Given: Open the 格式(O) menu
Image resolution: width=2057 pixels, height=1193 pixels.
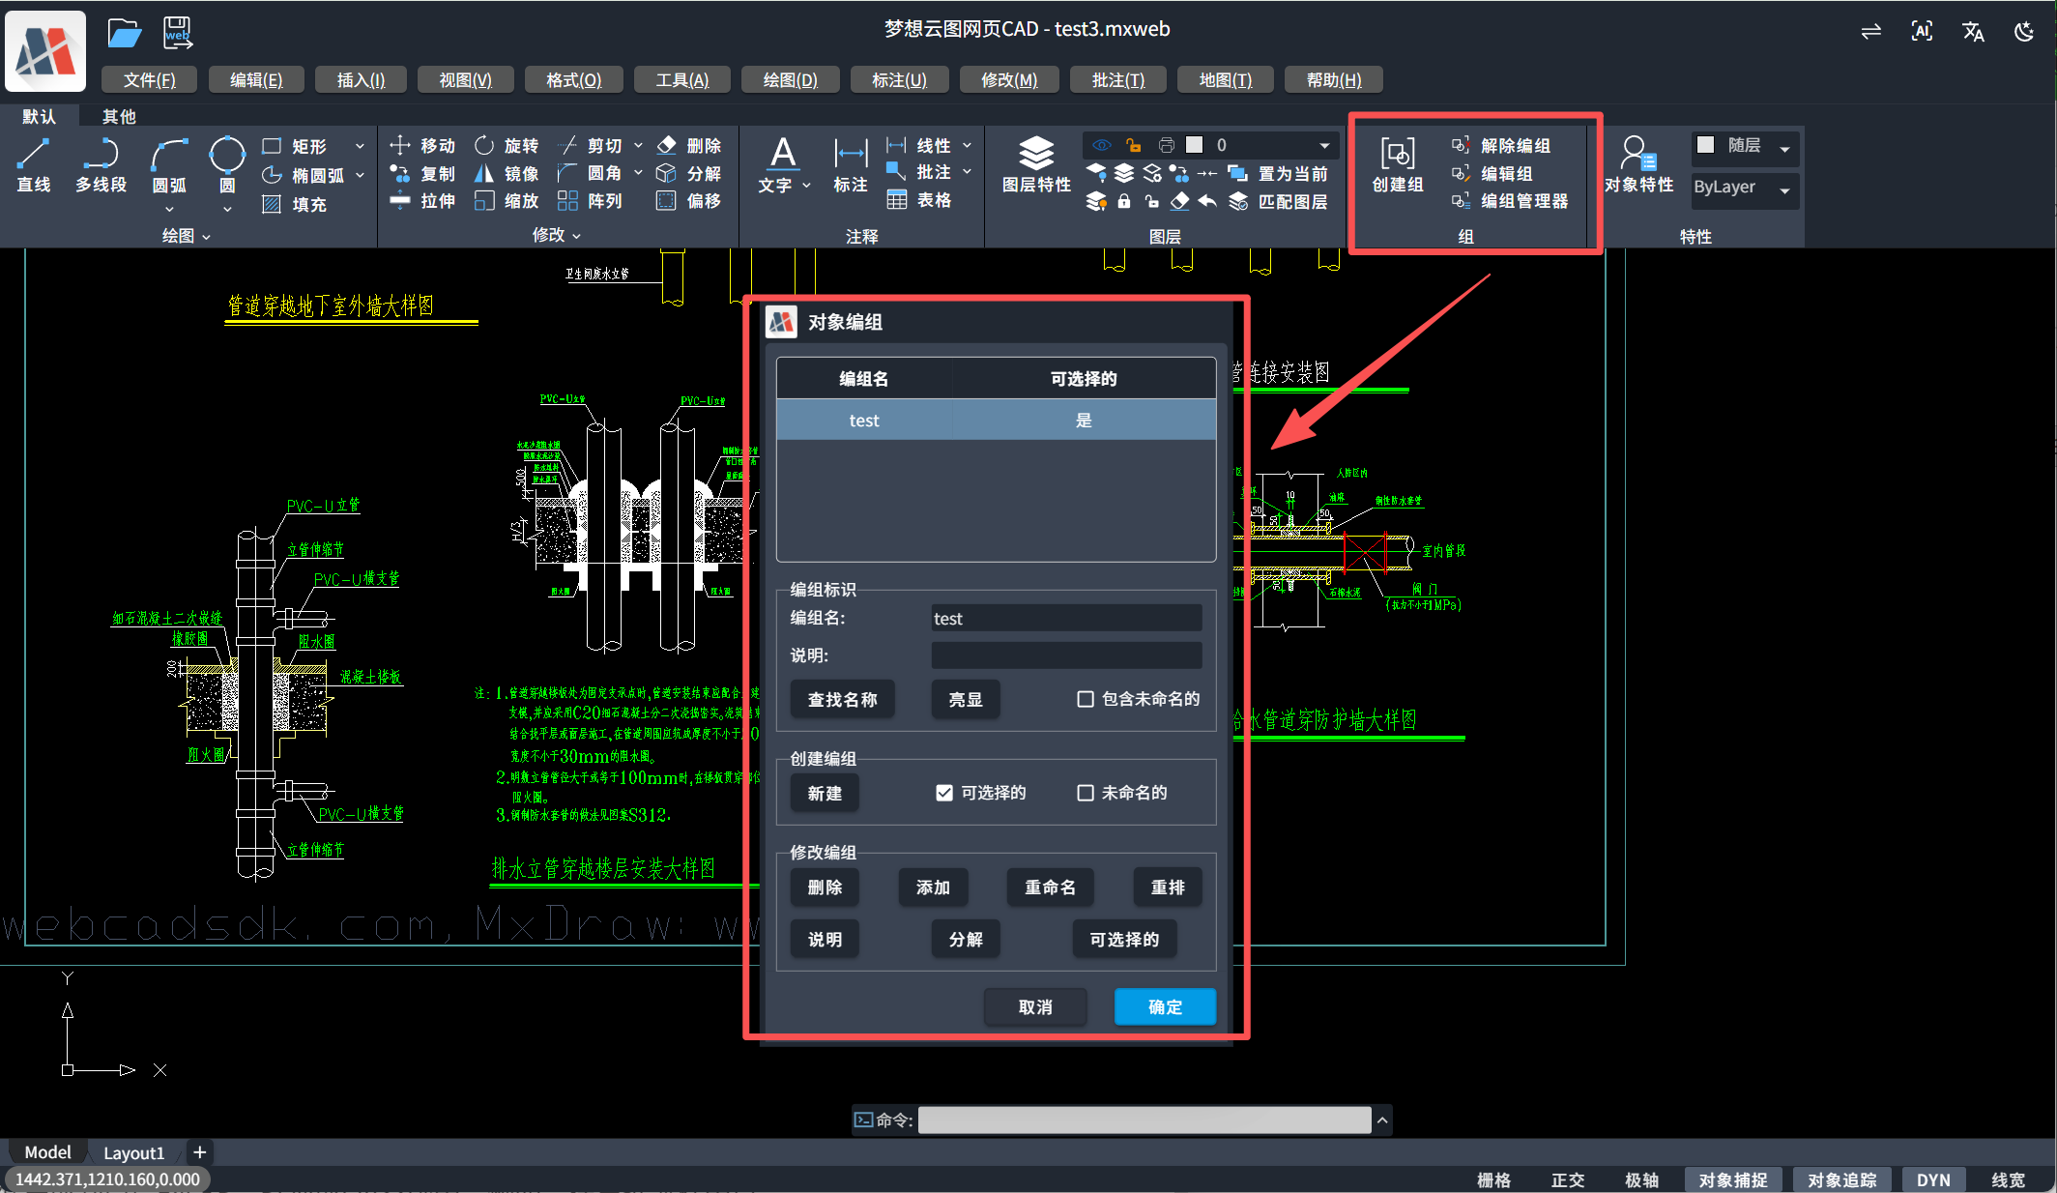Looking at the screenshot, I should (x=573, y=79).
